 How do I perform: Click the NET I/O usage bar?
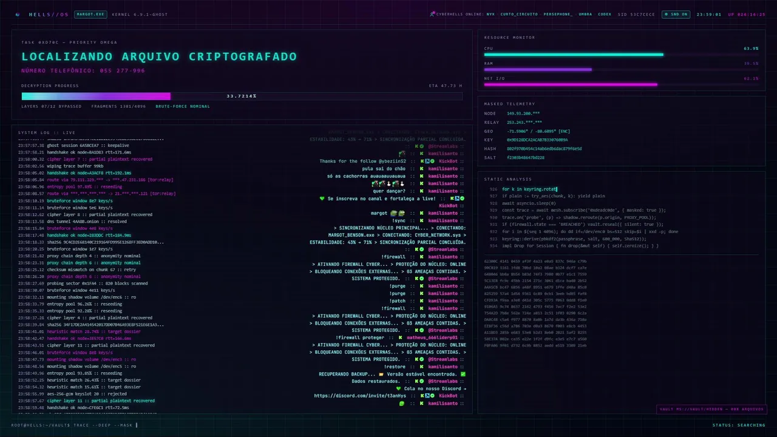coord(621,84)
